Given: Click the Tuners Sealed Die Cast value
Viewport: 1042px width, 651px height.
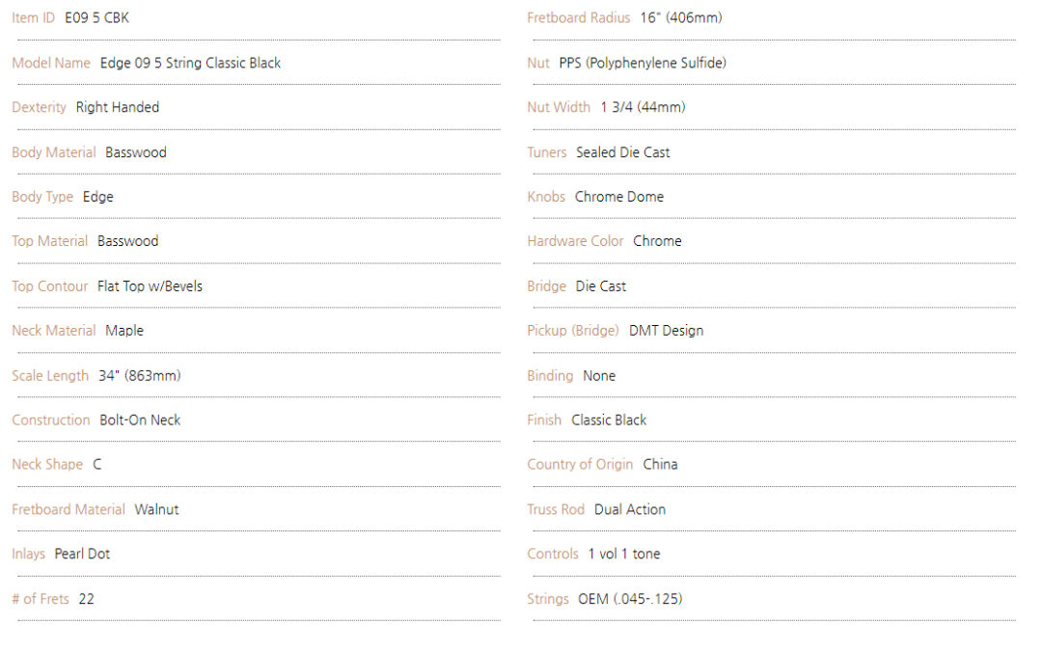Looking at the screenshot, I should tap(623, 152).
